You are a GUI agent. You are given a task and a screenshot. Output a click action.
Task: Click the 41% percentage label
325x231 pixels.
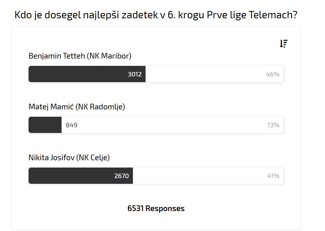pos(273,176)
